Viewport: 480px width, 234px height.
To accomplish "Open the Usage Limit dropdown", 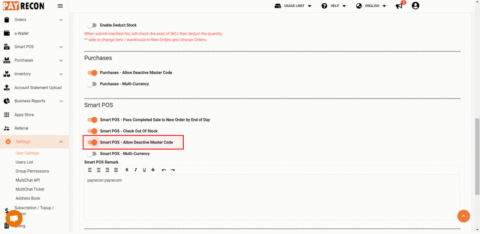I will [309, 6].
